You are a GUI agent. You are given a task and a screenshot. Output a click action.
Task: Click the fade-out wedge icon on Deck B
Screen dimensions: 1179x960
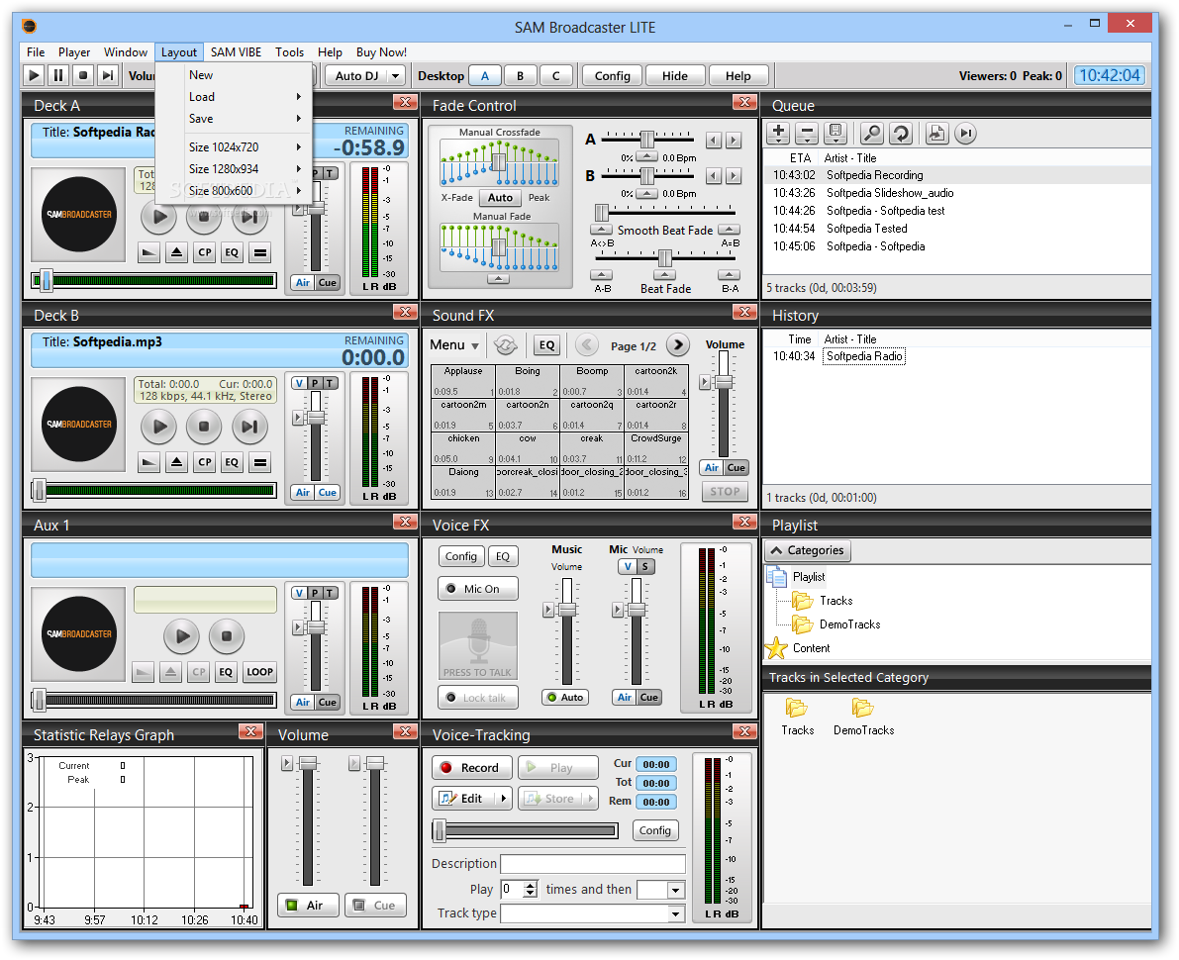(x=149, y=462)
